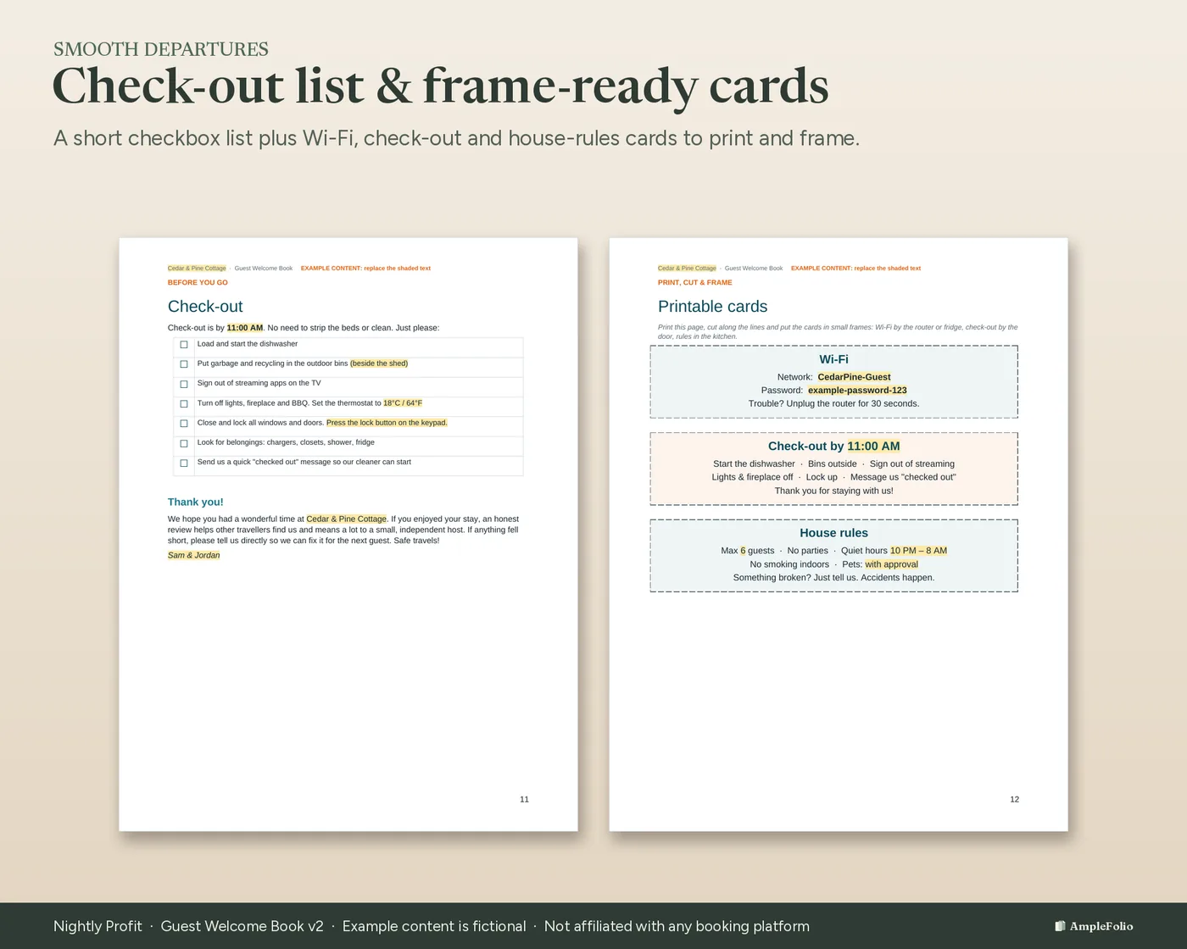Click 'Trouble? Unplug the router' line
The width and height of the screenshot is (1187, 949).
coord(833,403)
